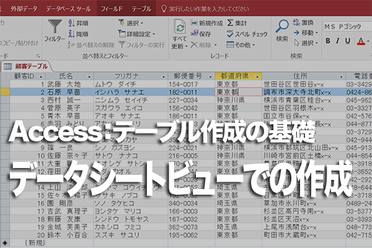
Task: Click address 世田谷区羽根木x-x
Action: (x=304, y=108)
